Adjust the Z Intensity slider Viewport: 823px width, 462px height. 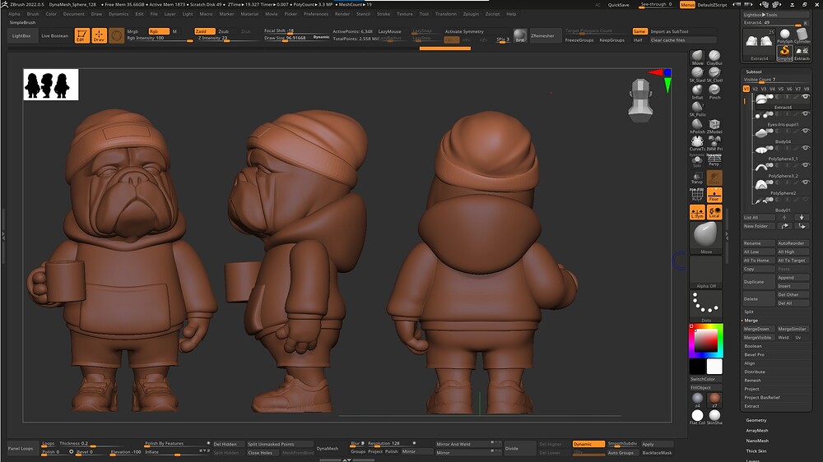coord(229,38)
